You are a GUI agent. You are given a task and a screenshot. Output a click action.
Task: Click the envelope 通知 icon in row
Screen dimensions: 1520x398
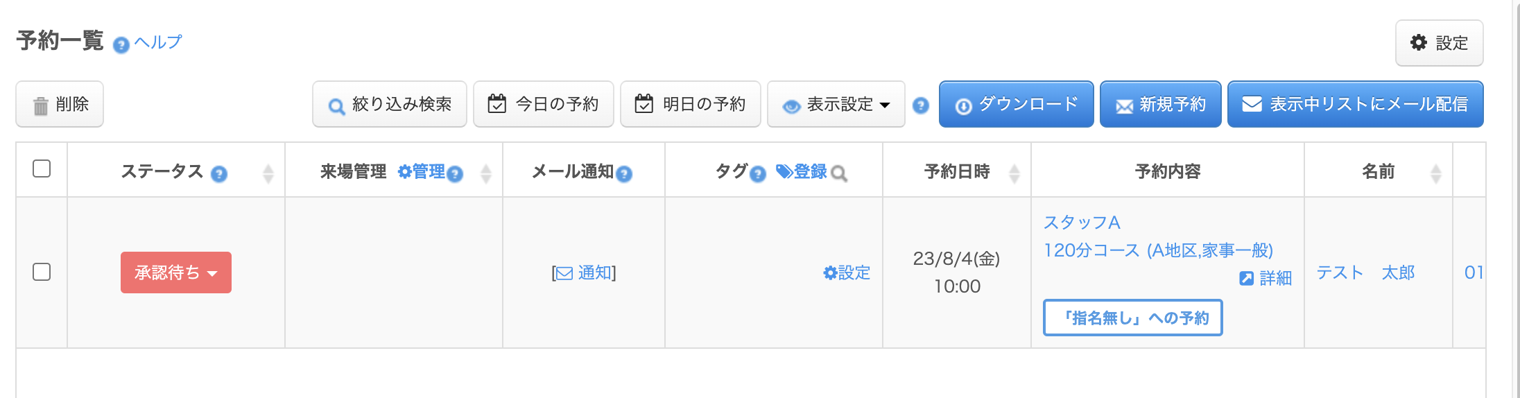pyautogui.click(x=564, y=273)
